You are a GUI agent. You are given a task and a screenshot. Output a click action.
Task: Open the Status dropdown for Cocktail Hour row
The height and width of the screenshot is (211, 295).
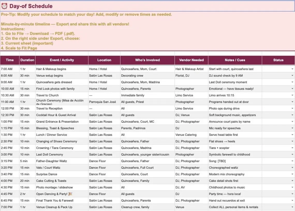(x=293, y=115)
